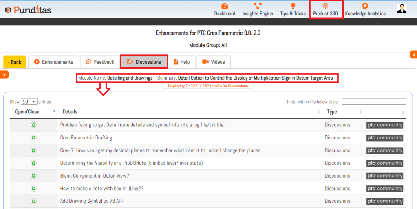
Task: Expand the left orange side panel arrow
Action: pos(5,74)
